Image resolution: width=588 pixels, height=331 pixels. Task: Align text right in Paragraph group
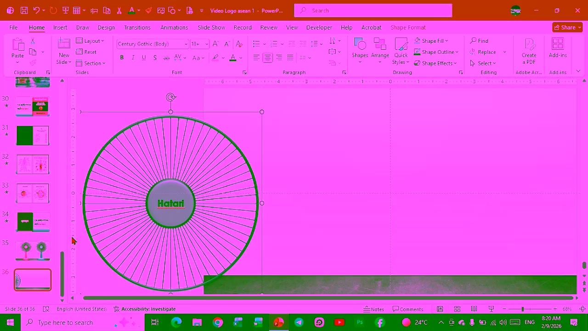click(279, 57)
